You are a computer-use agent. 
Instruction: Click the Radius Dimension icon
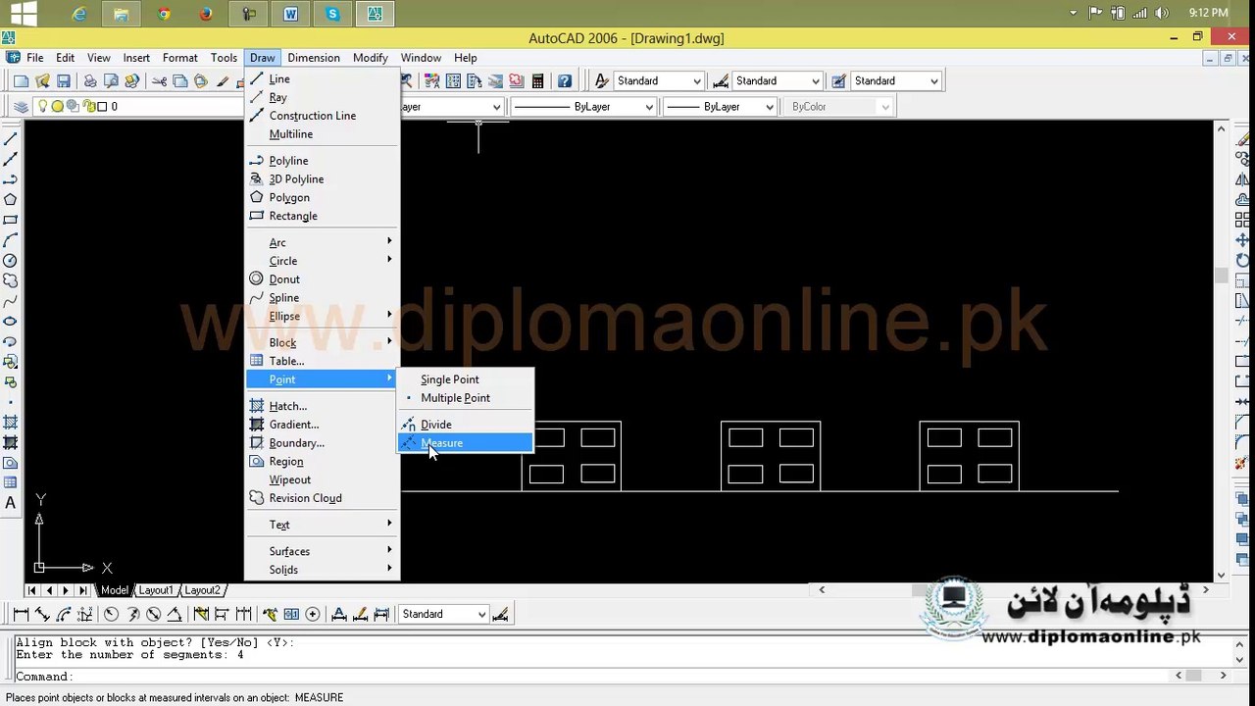pos(111,615)
